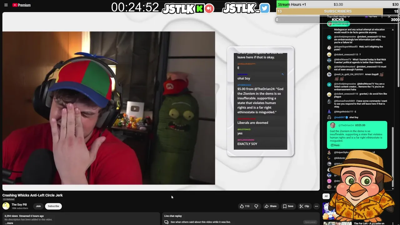Like the video with 113 likes
The width and height of the screenshot is (400, 225).
[244, 206]
